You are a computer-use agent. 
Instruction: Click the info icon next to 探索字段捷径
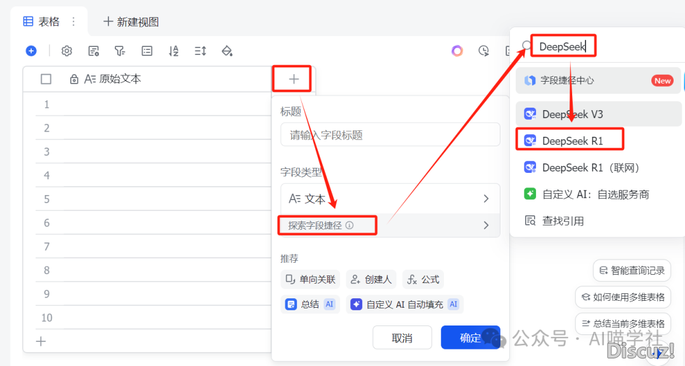[x=349, y=225]
